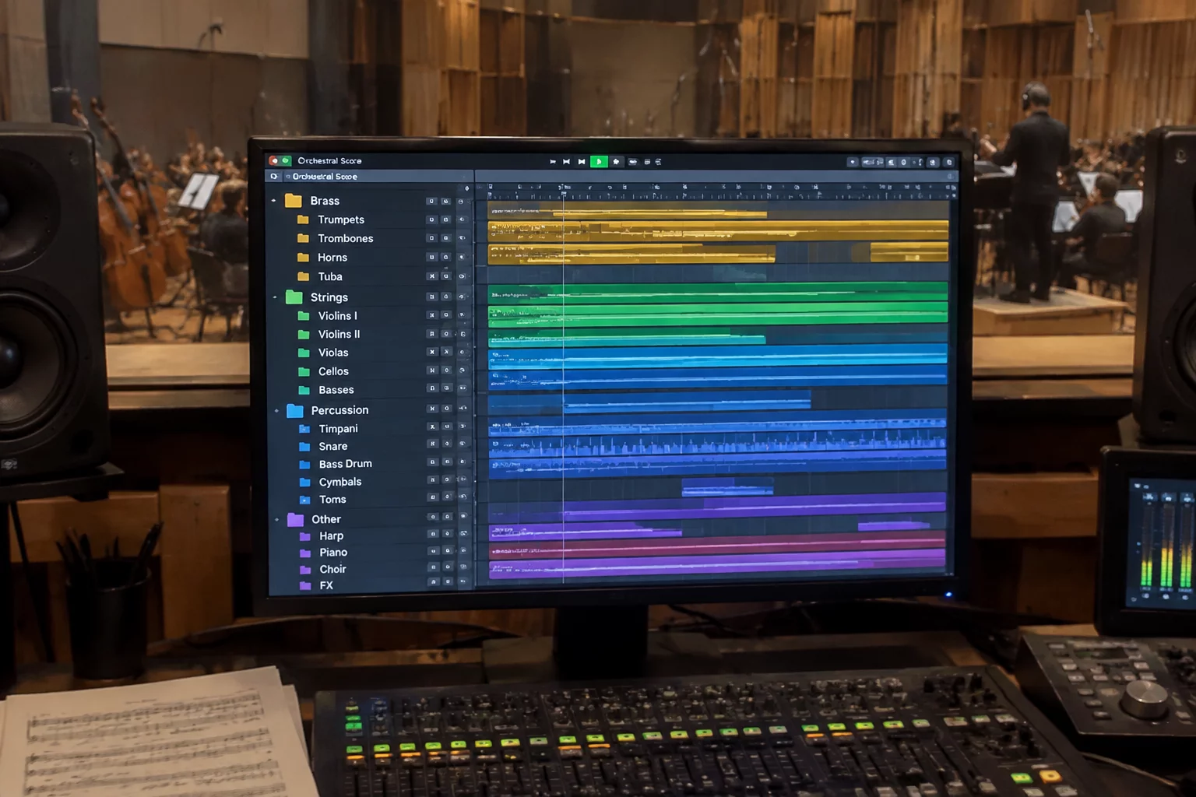Image resolution: width=1196 pixels, height=797 pixels.
Task: Select the Toms track name
Action: point(332,500)
